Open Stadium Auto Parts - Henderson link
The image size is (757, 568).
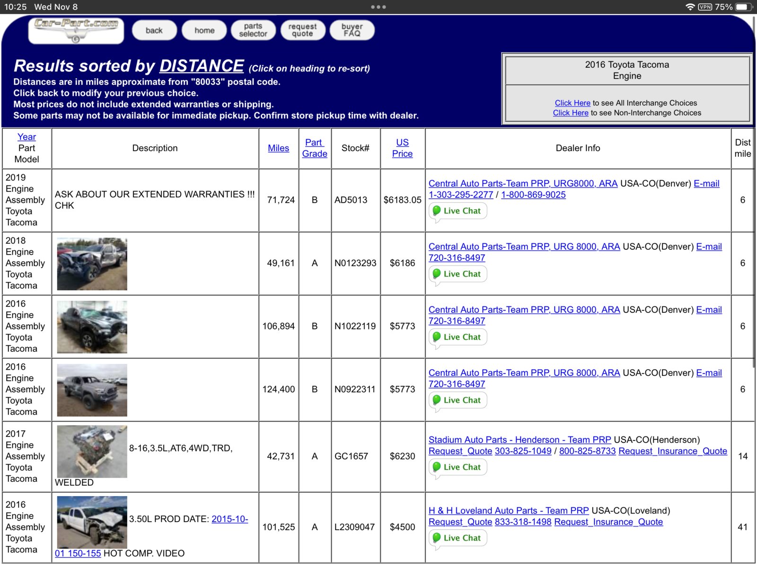[x=519, y=440]
